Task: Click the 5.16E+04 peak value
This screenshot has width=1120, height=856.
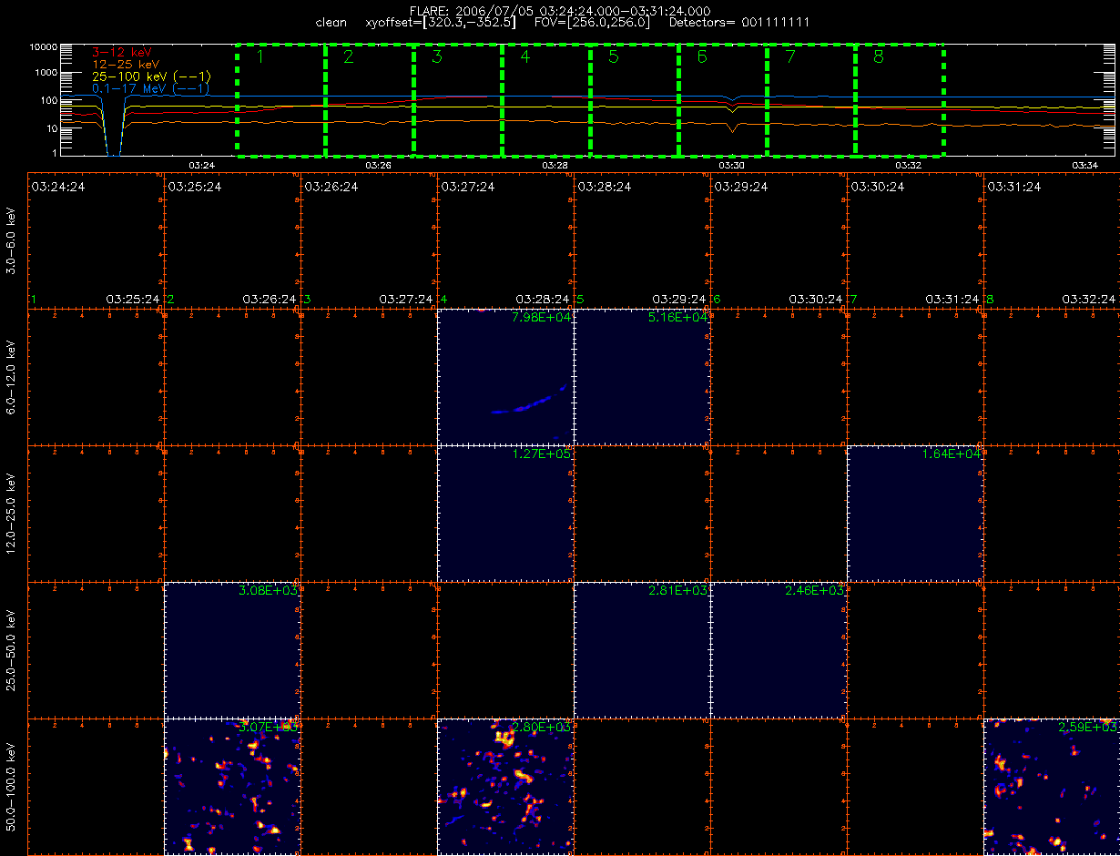Action: 678,317
